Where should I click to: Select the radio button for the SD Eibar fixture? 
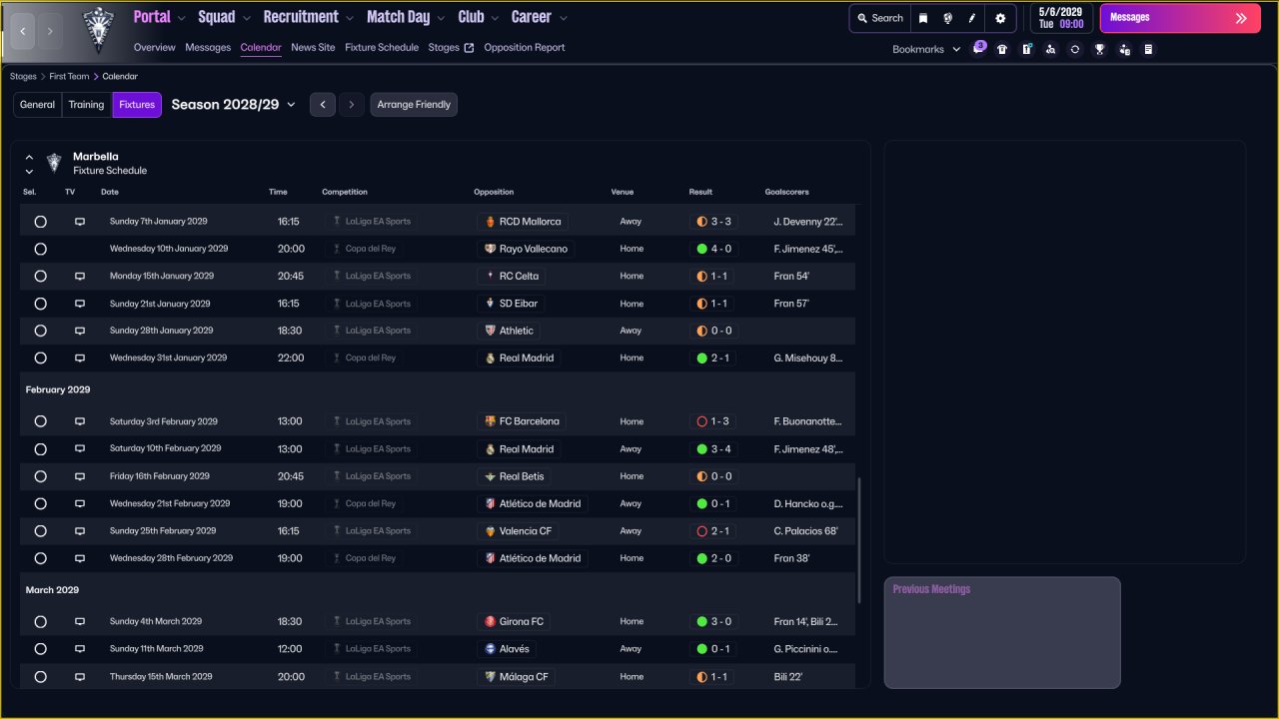click(40, 304)
